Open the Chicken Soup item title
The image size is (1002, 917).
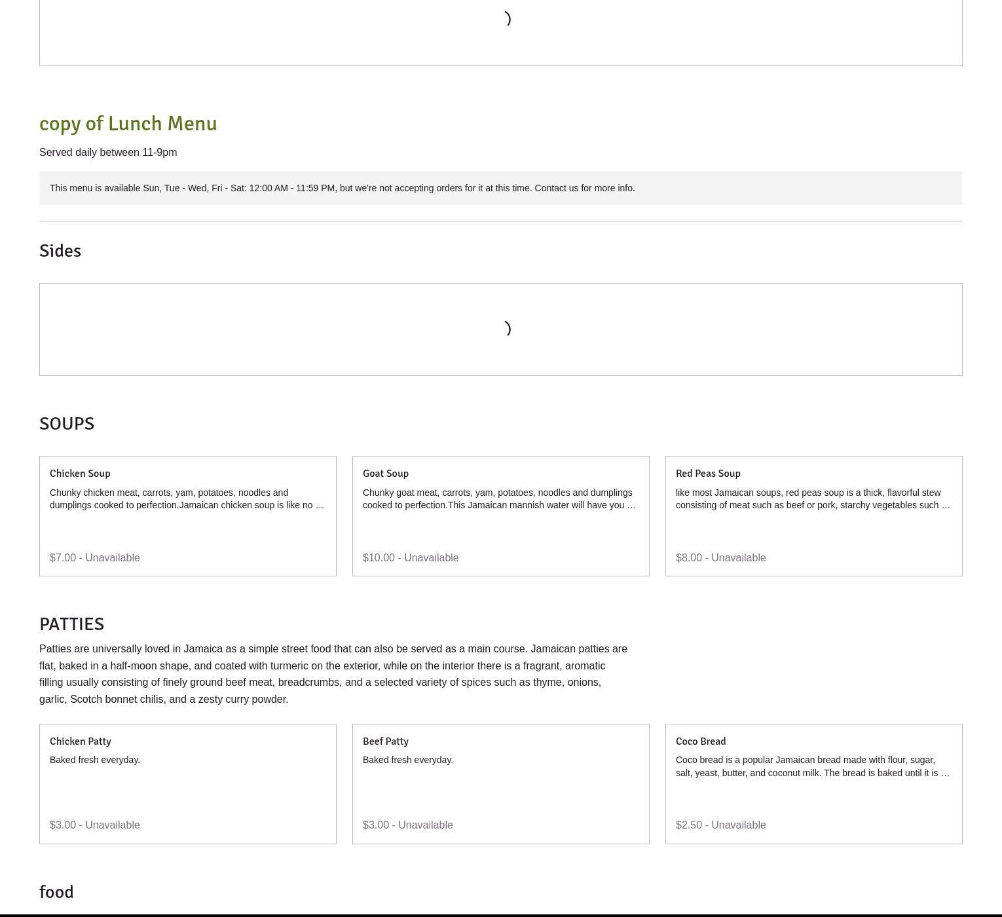pyautogui.click(x=80, y=474)
